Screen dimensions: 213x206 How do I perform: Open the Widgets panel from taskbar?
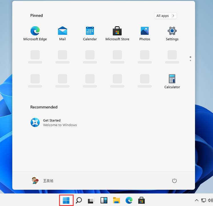[104, 200]
